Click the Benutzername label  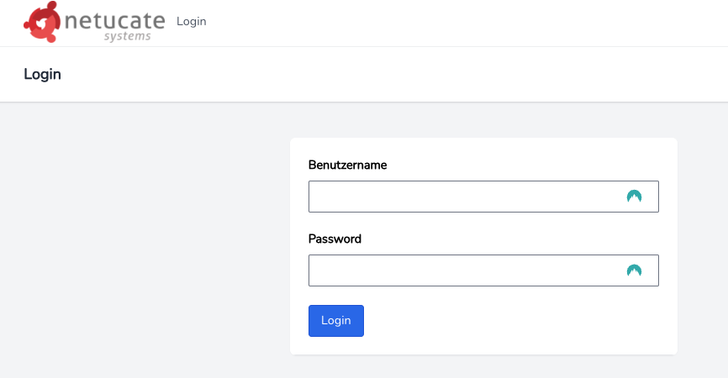(347, 165)
